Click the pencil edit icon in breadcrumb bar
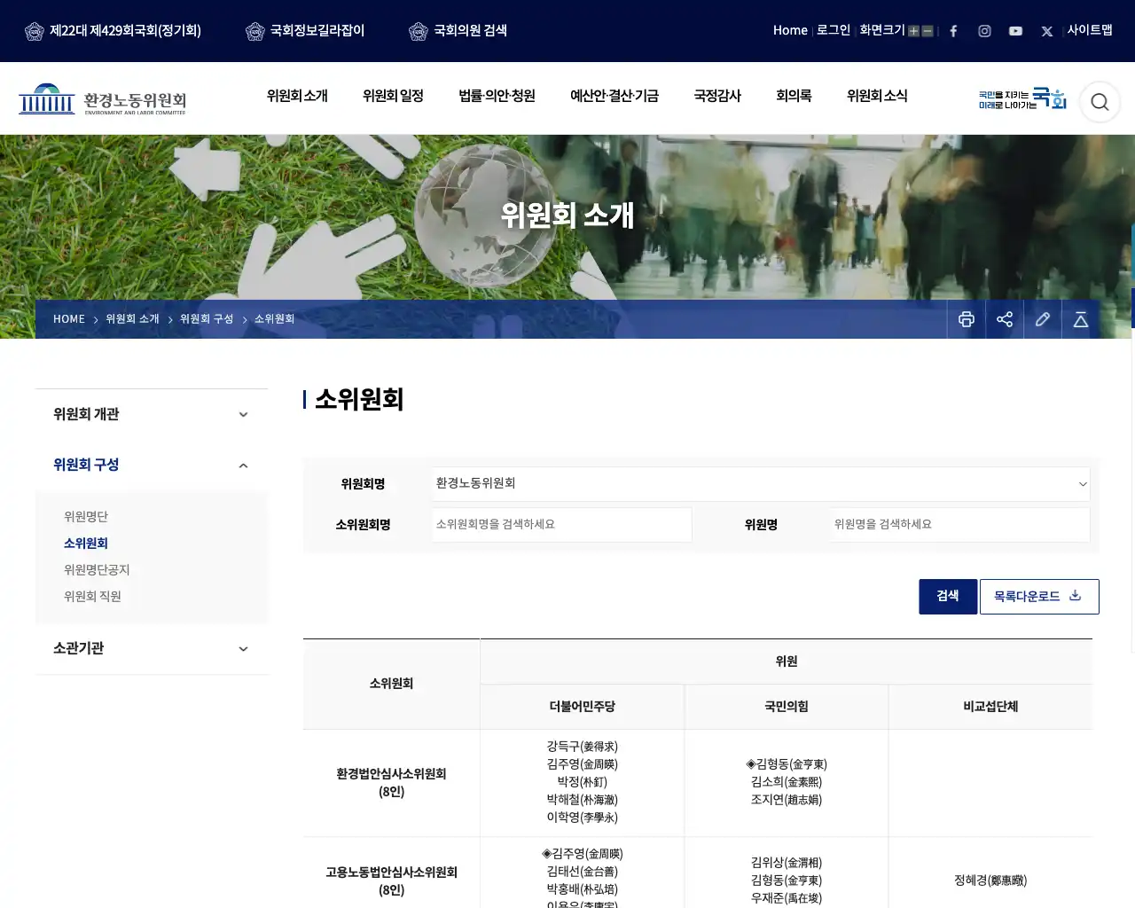This screenshot has height=908, width=1135. (1043, 319)
